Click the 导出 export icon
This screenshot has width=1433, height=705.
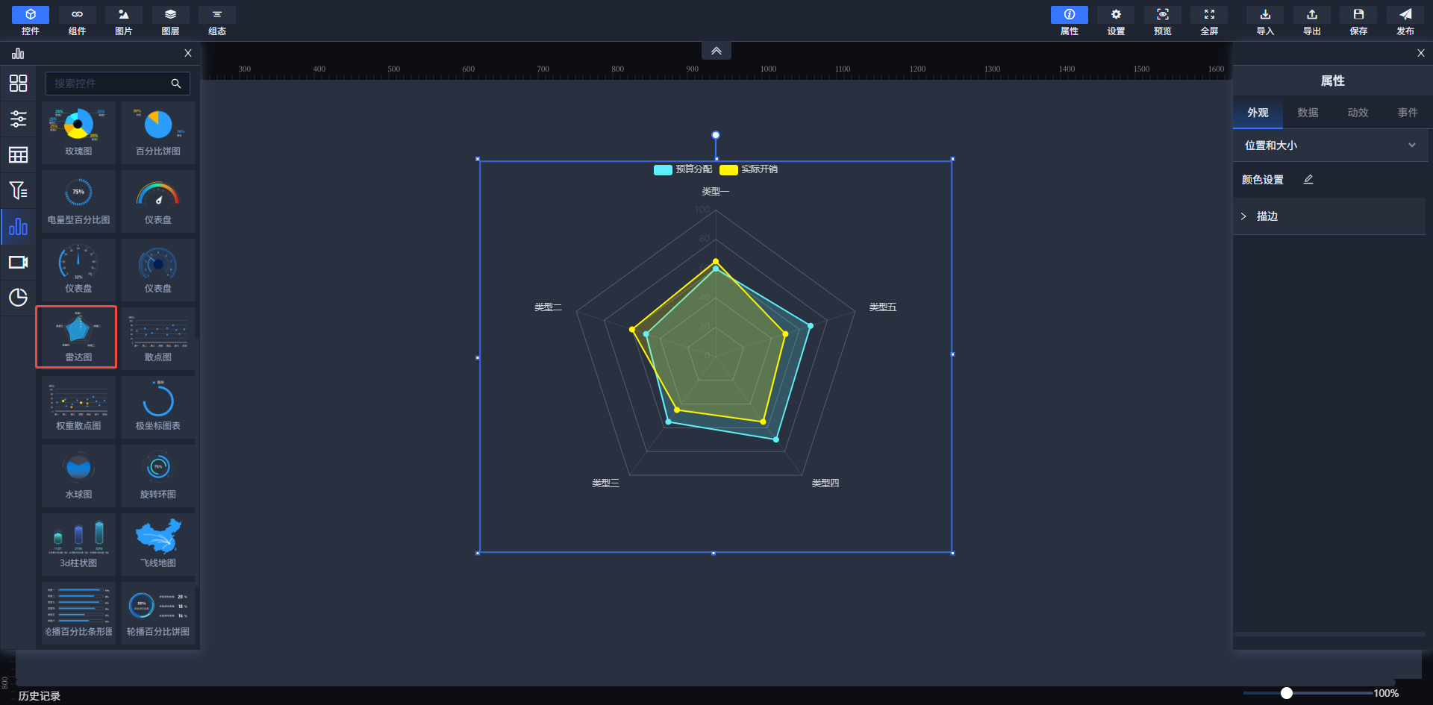(x=1311, y=15)
